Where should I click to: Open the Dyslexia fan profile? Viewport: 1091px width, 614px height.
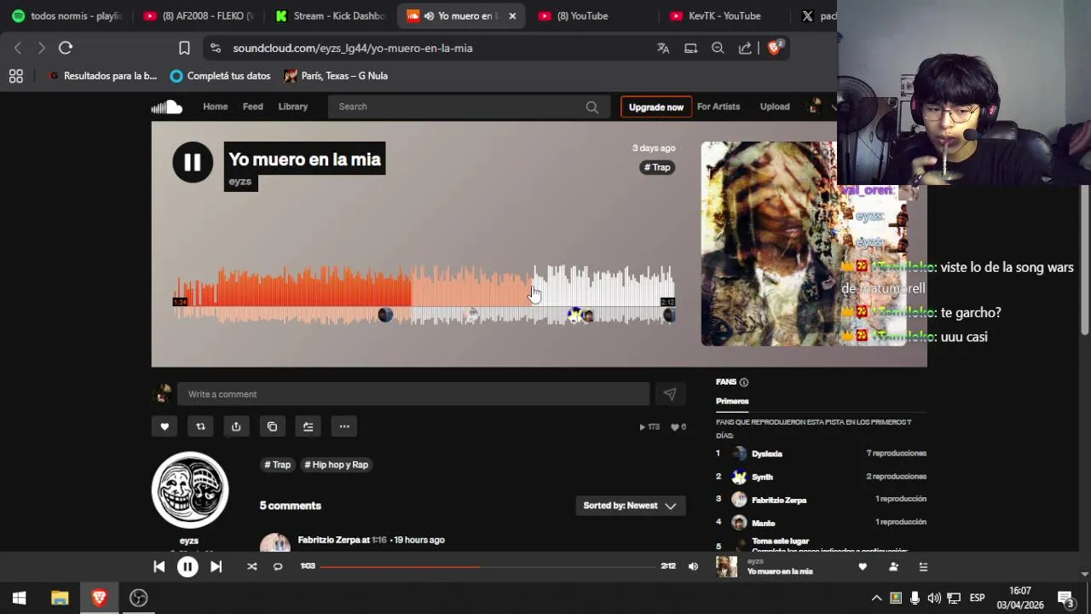point(767,454)
